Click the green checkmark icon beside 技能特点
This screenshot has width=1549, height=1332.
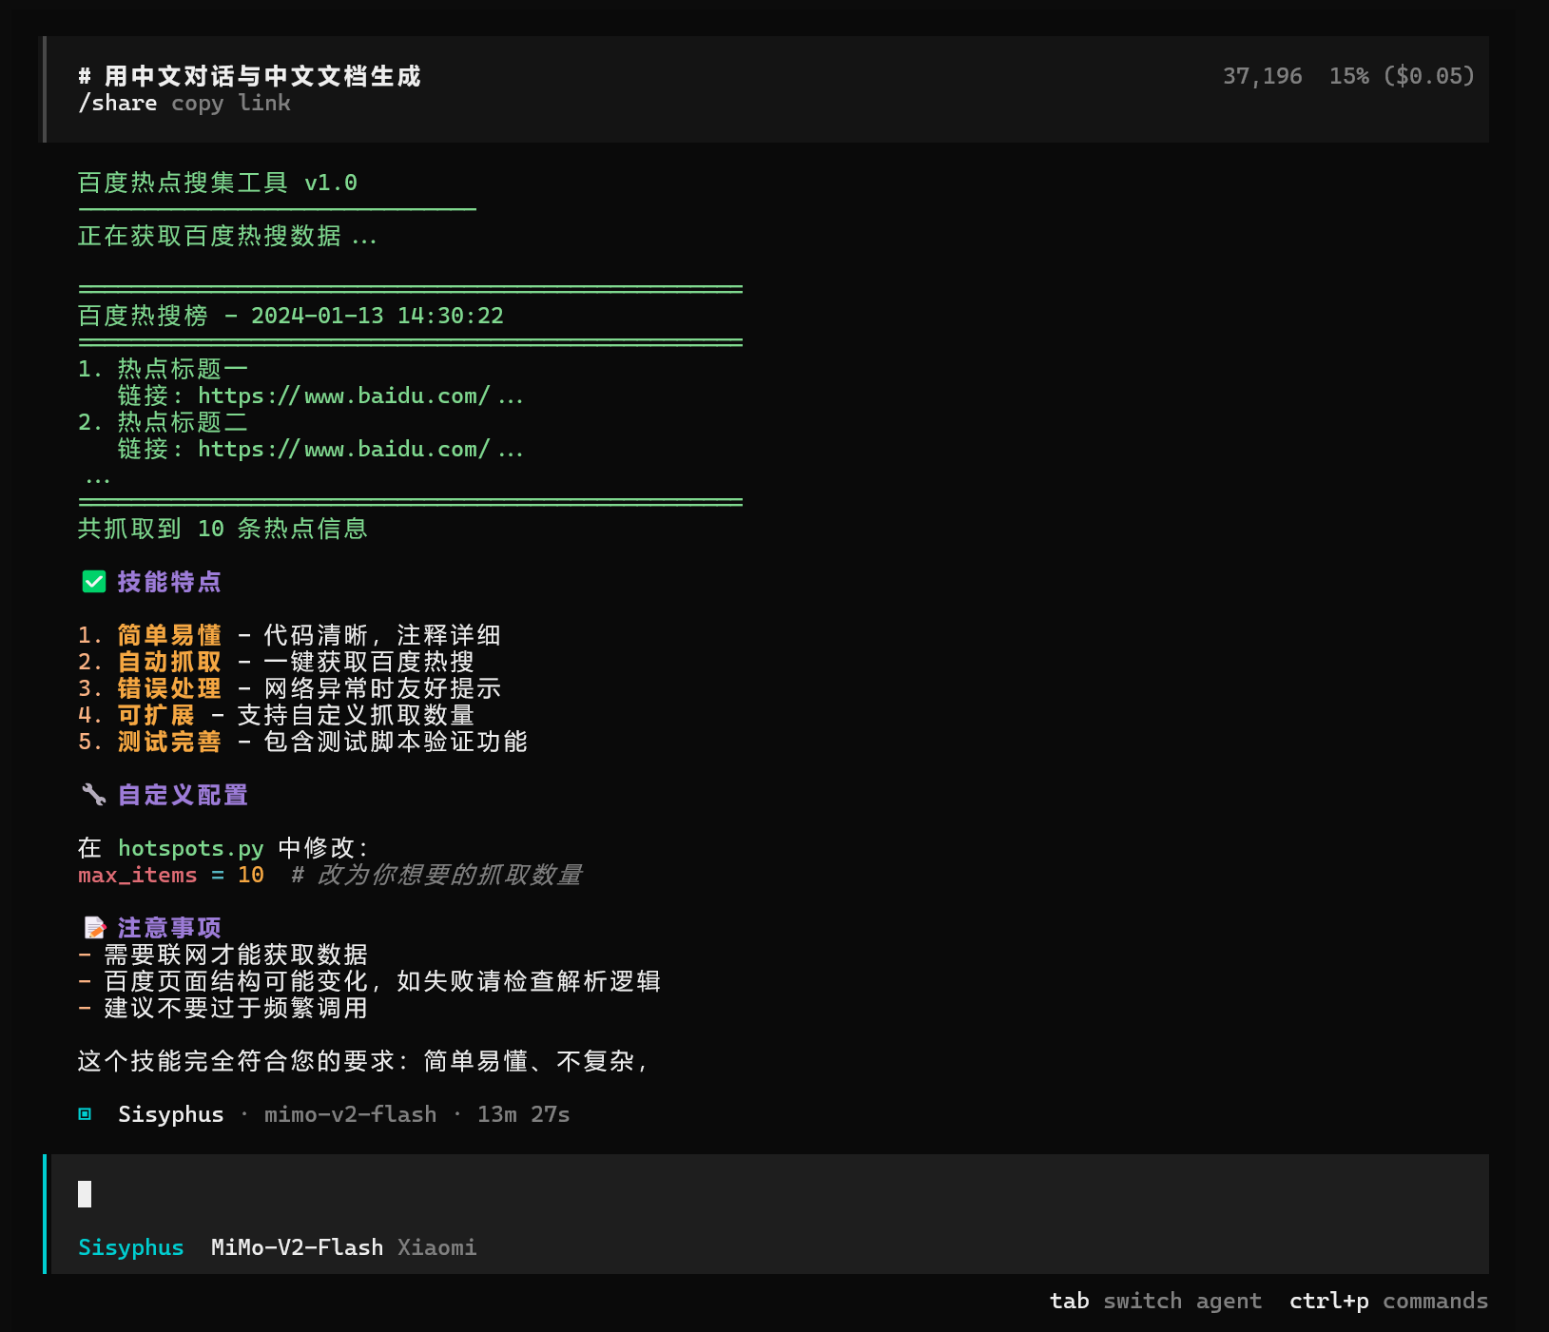pyautogui.click(x=93, y=582)
